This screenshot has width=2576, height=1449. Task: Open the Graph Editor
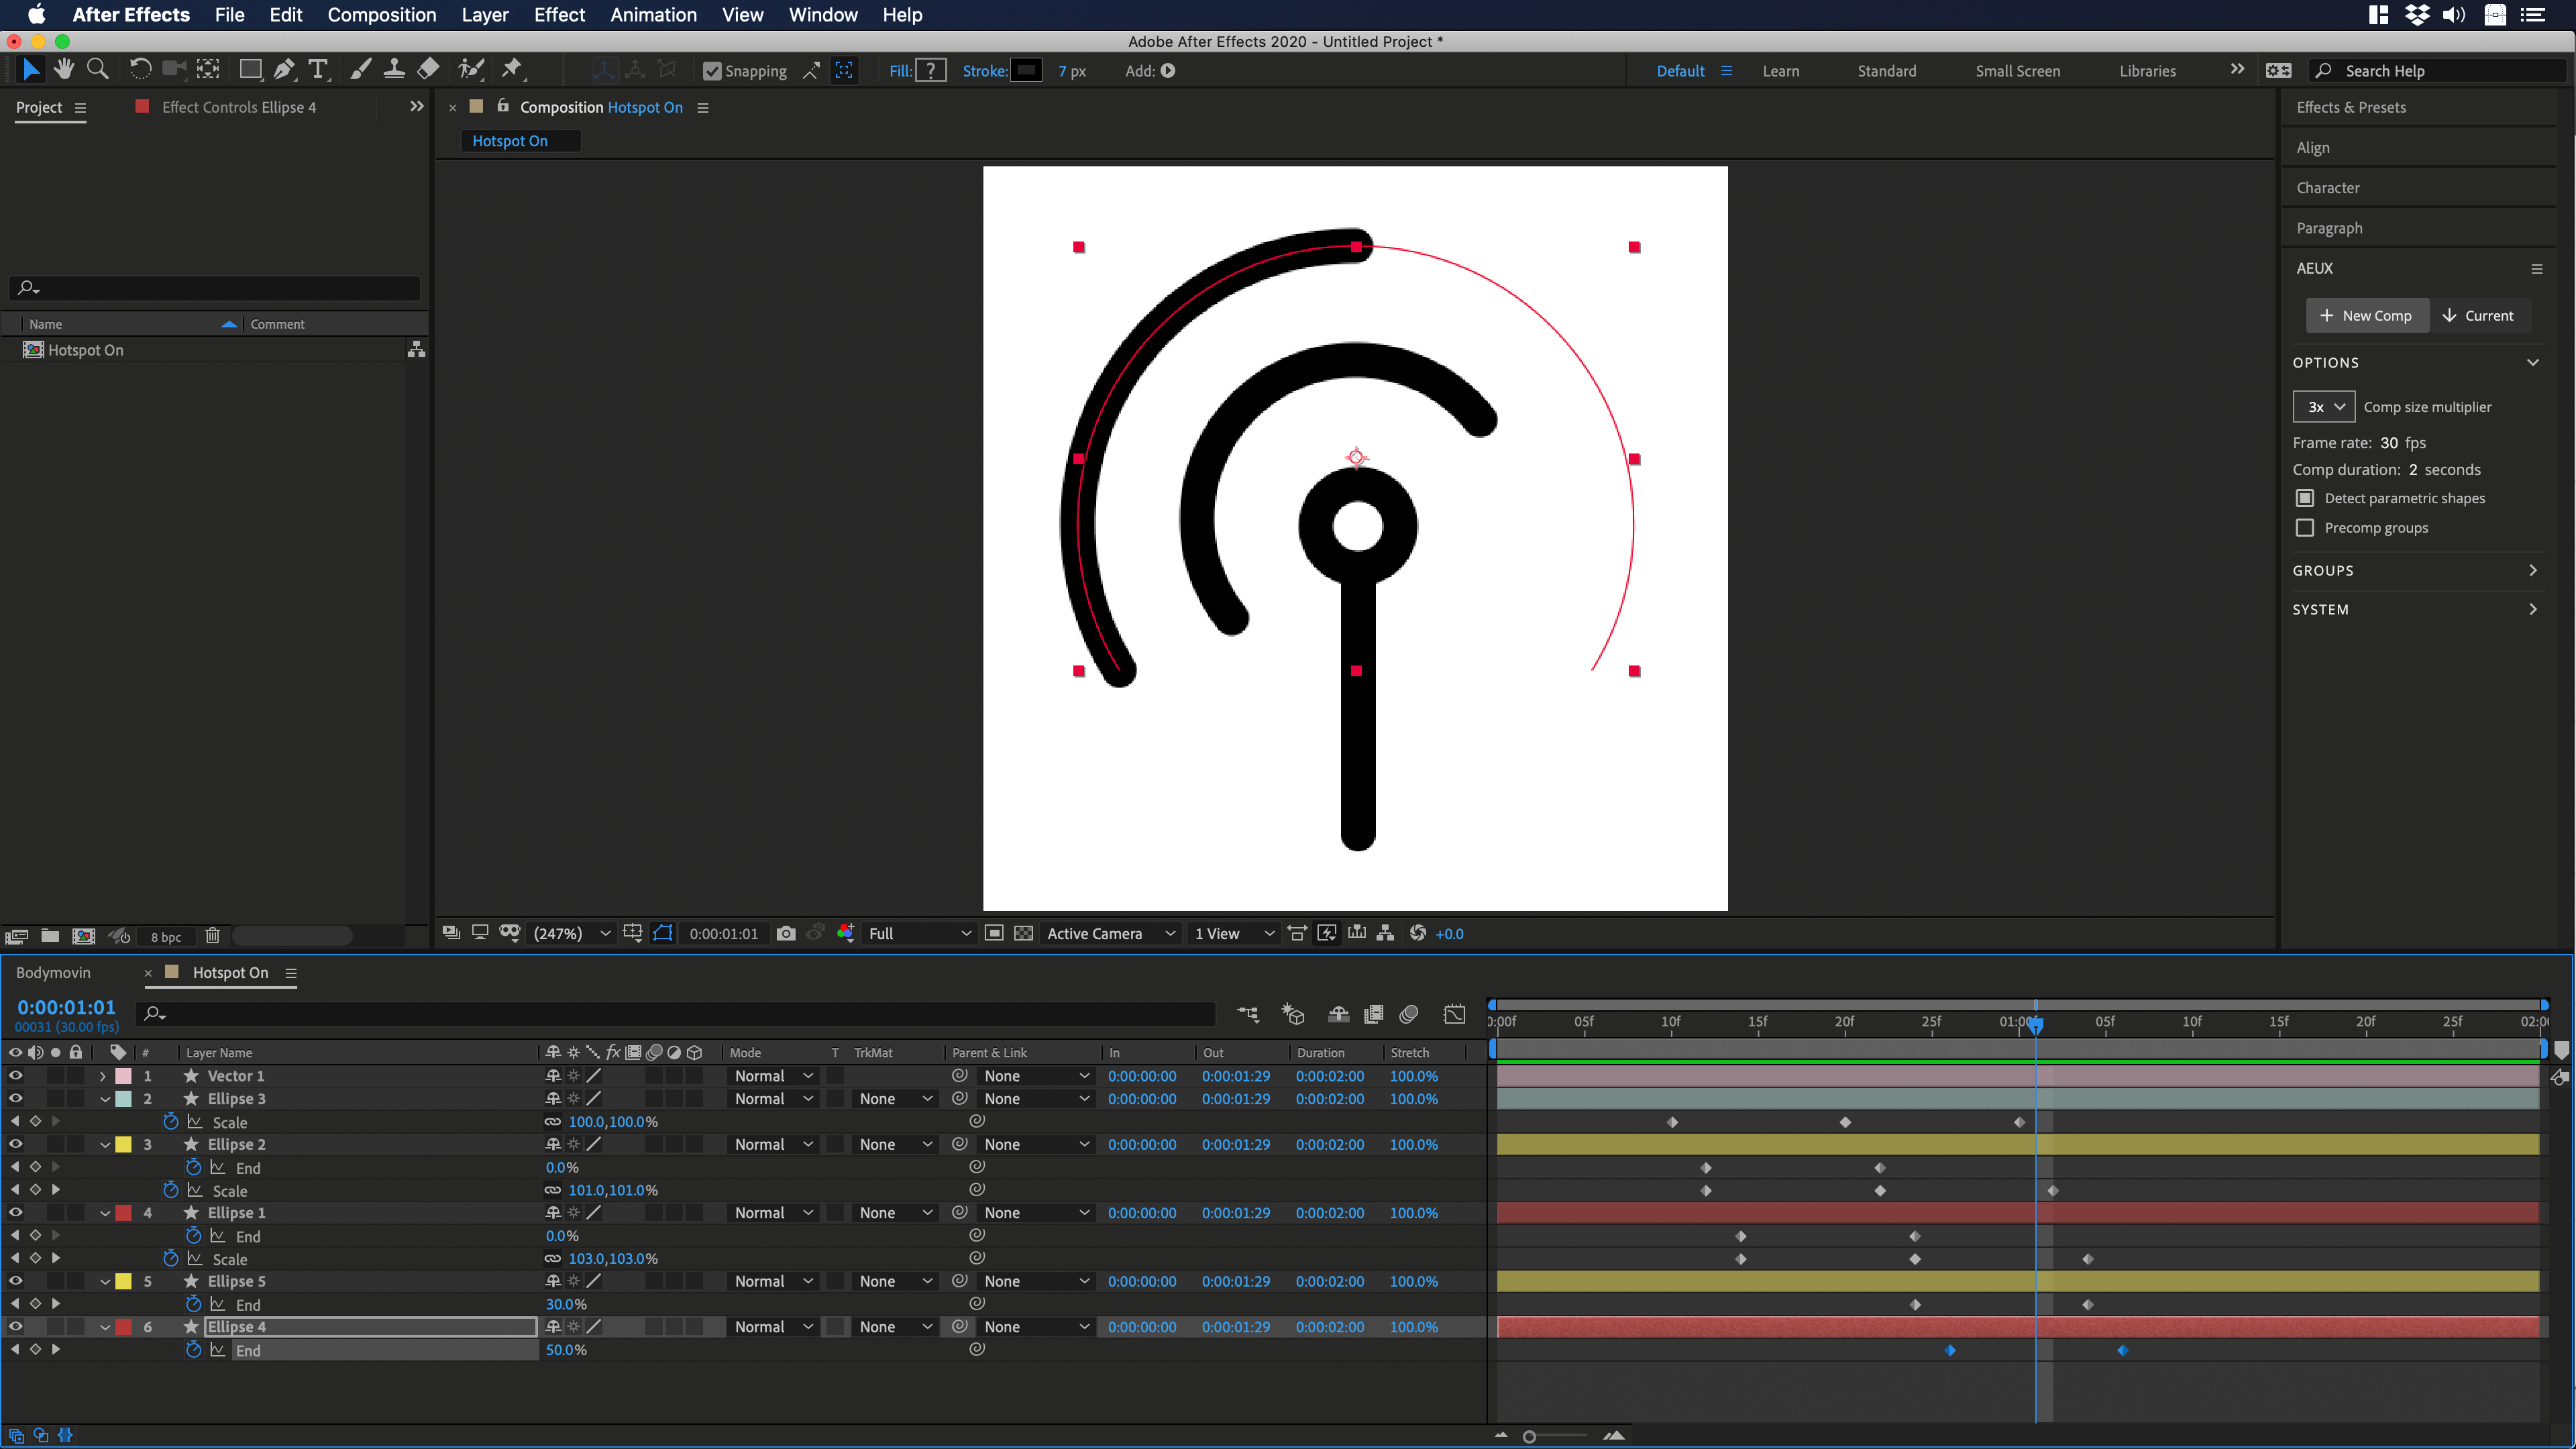pyautogui.click(x=1455, y=1014)
